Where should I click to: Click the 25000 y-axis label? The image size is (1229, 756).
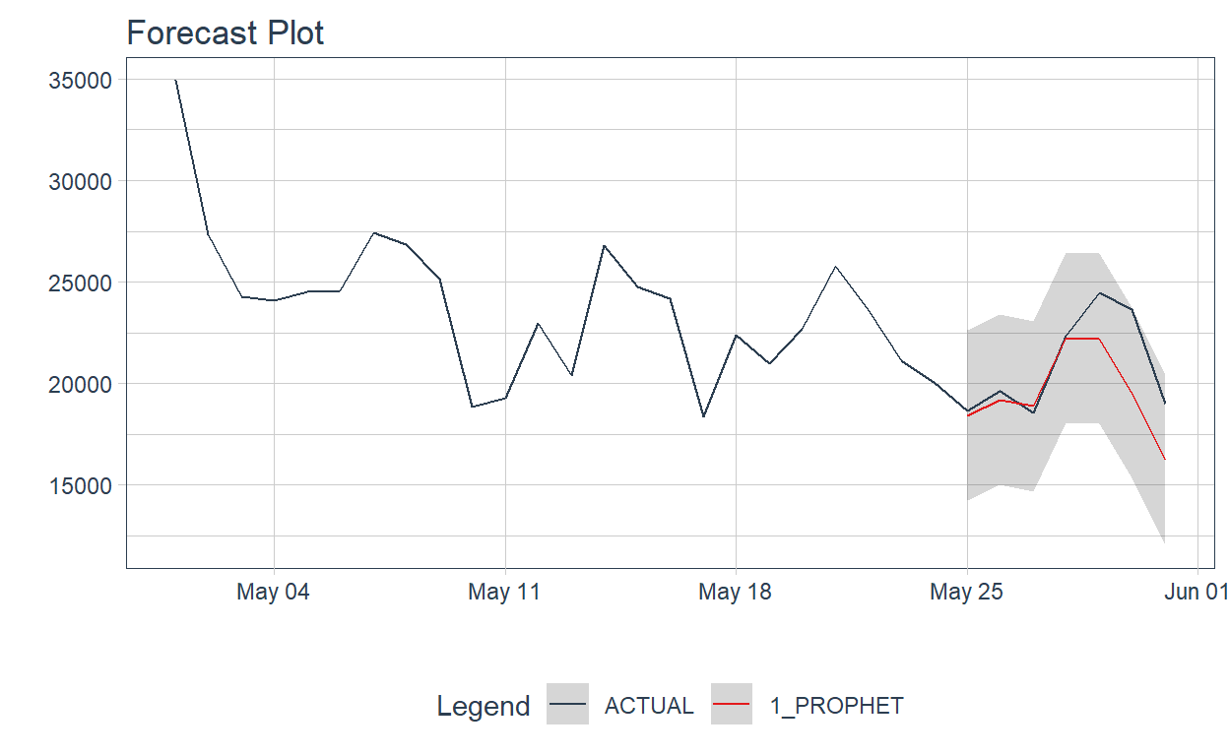click(x=81, y=283)
